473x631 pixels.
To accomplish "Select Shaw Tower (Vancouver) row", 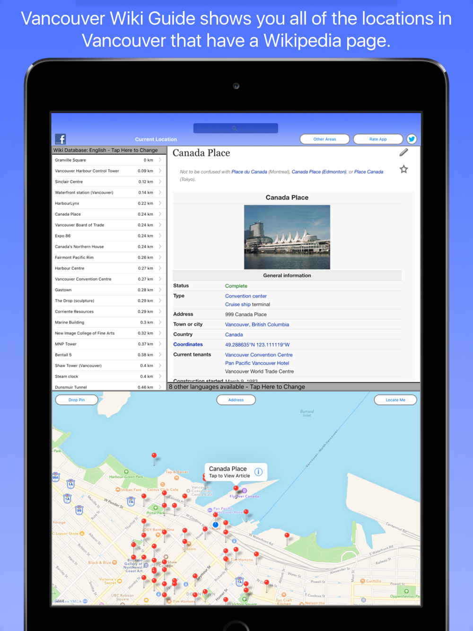I will click(109, 366).
